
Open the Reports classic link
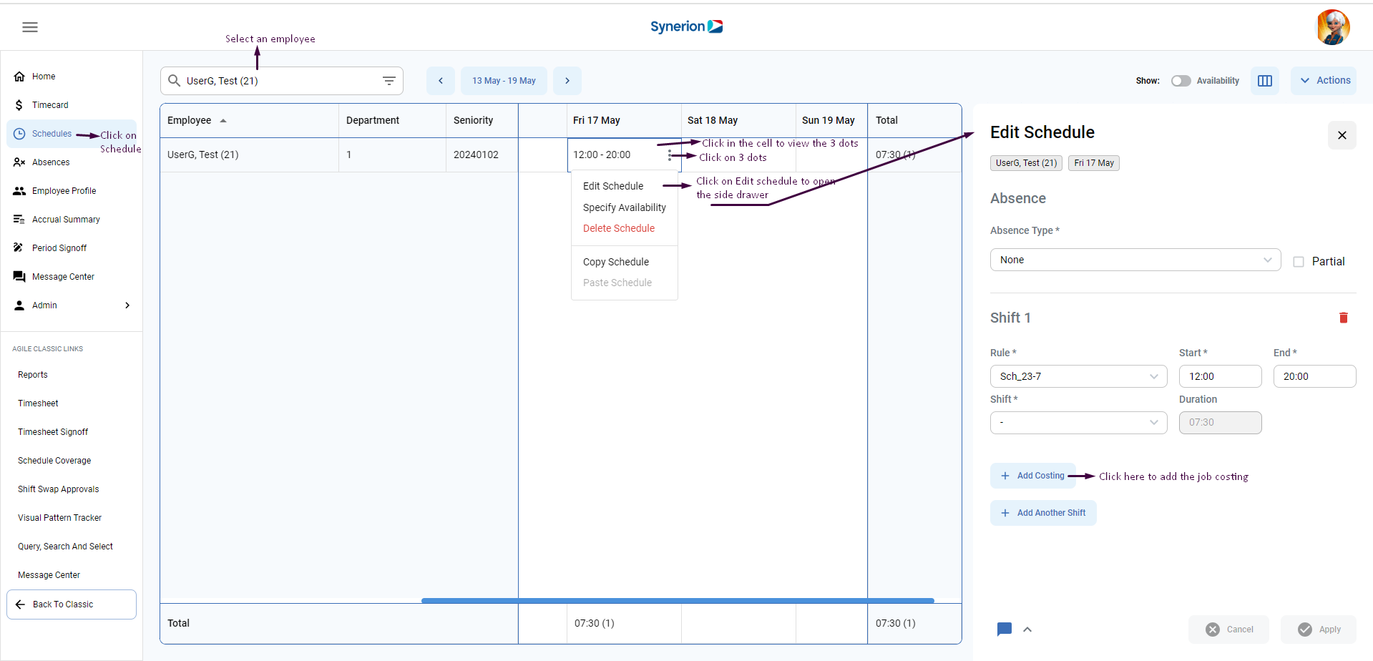point(33,375)
